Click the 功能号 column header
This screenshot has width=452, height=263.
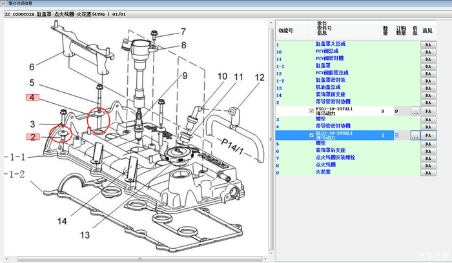point(285,30)
